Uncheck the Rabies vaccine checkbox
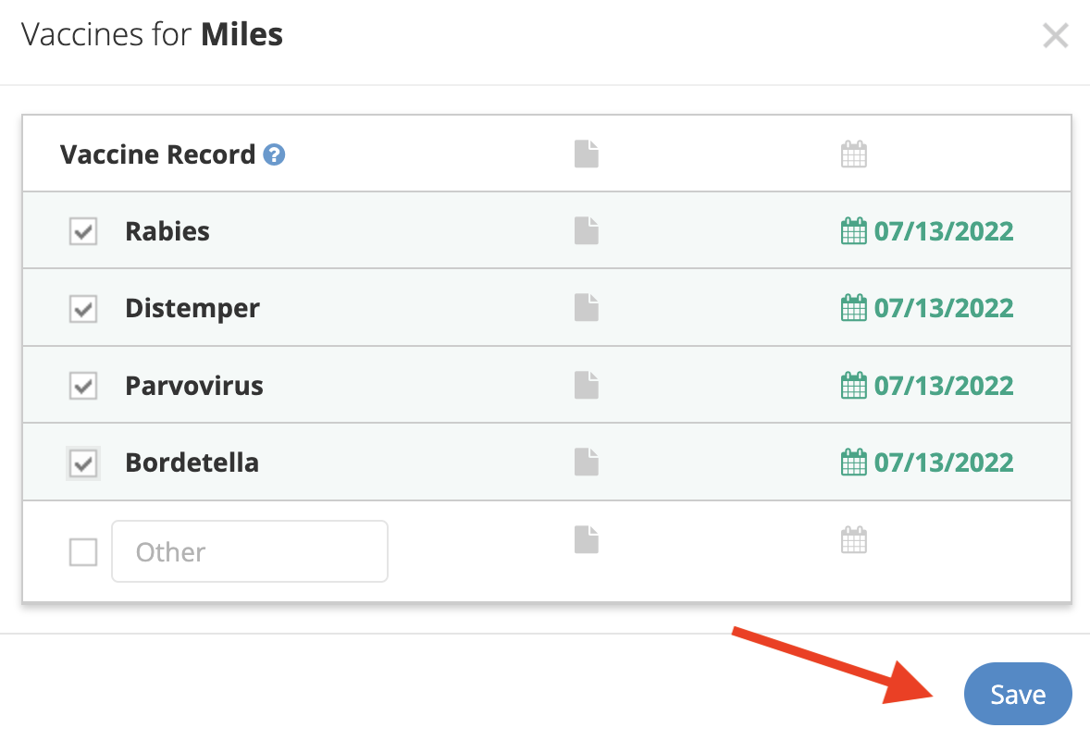 tap(83, 231)
